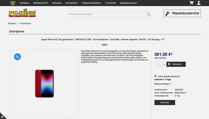209x119 pixels.
Task: Click the Lieferzeit 1-2 Tage text
Action: 163,80
